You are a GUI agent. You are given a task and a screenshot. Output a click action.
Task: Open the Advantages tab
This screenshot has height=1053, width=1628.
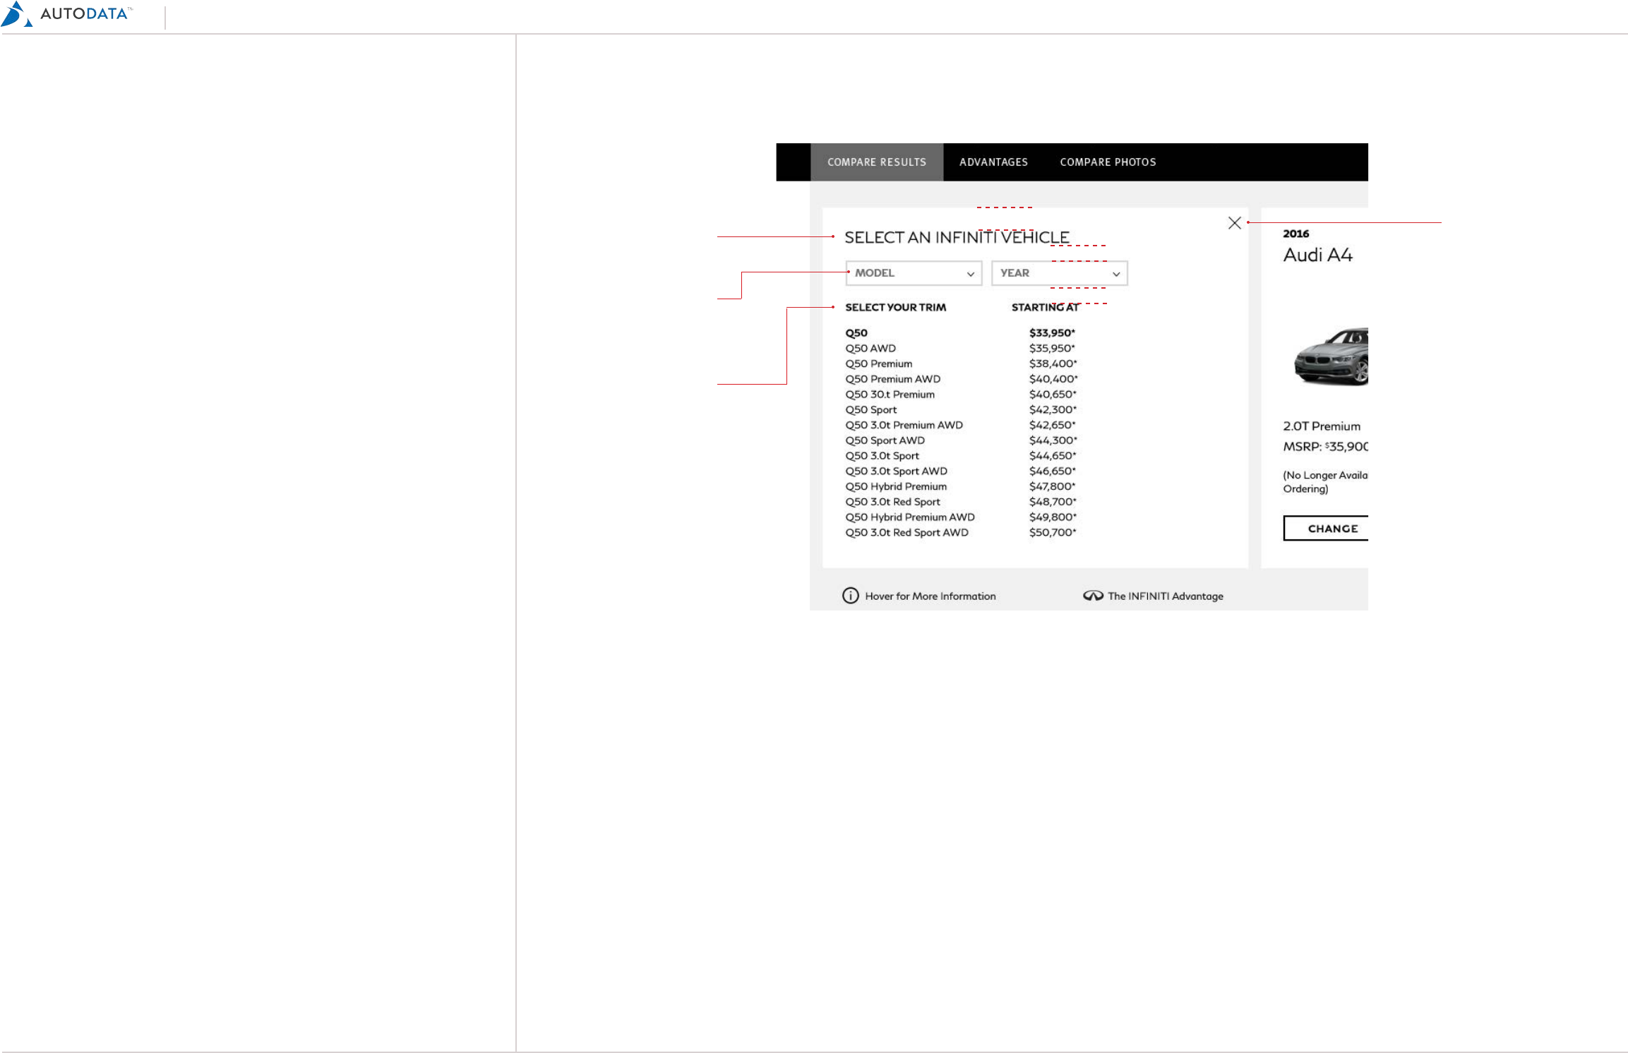[x=993, y=162]
